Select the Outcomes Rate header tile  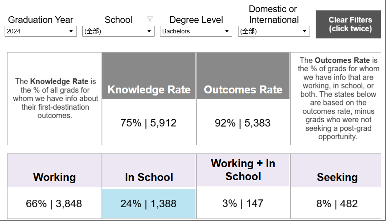(243, 76)
